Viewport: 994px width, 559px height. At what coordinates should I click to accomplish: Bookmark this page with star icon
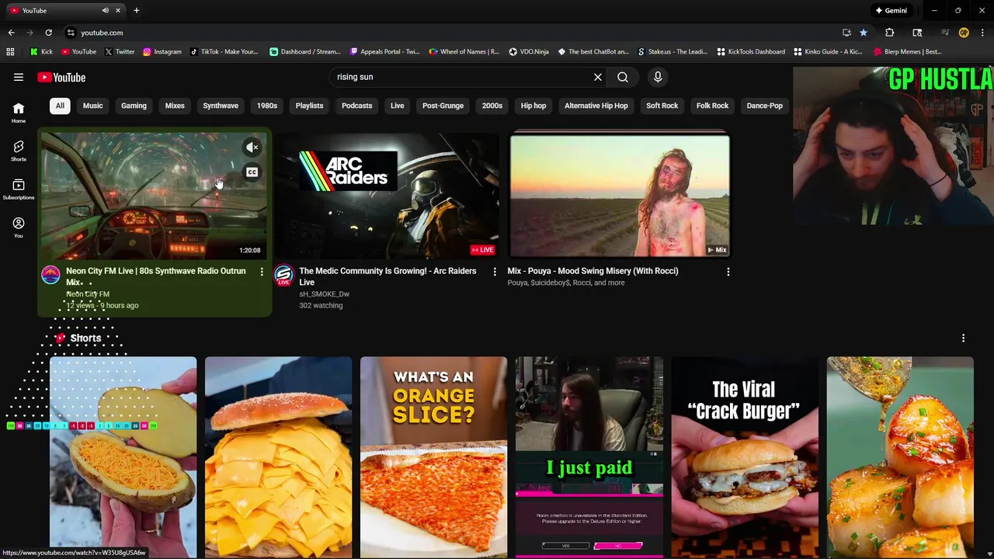click(863, 33)
